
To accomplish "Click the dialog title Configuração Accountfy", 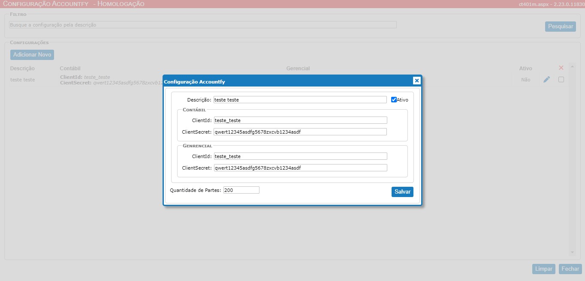I will click(x=194, y=81).
